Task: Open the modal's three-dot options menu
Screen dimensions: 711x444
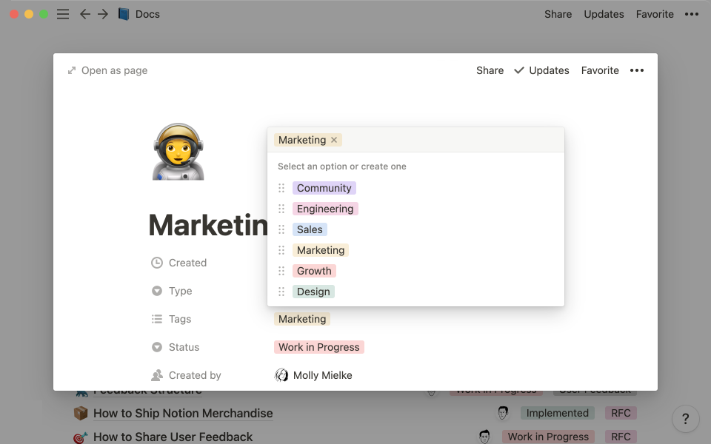Action: pyautogui.click(x=637, y=70)
